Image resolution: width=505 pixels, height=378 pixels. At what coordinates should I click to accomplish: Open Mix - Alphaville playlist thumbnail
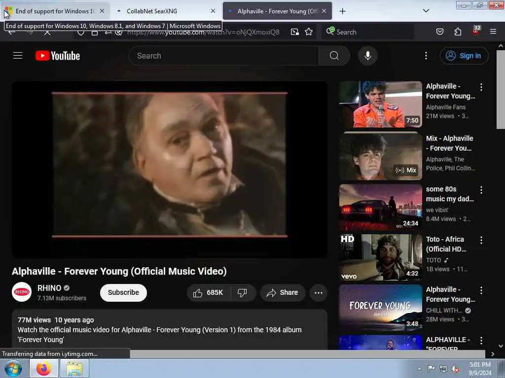380,156
